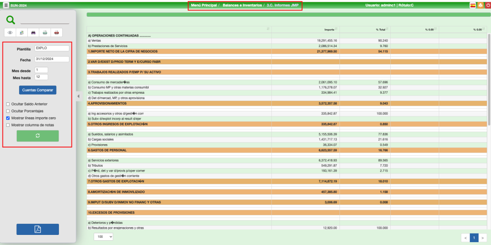Open the hamburger menu next to SUN-2024

click(x=6, y=5)
